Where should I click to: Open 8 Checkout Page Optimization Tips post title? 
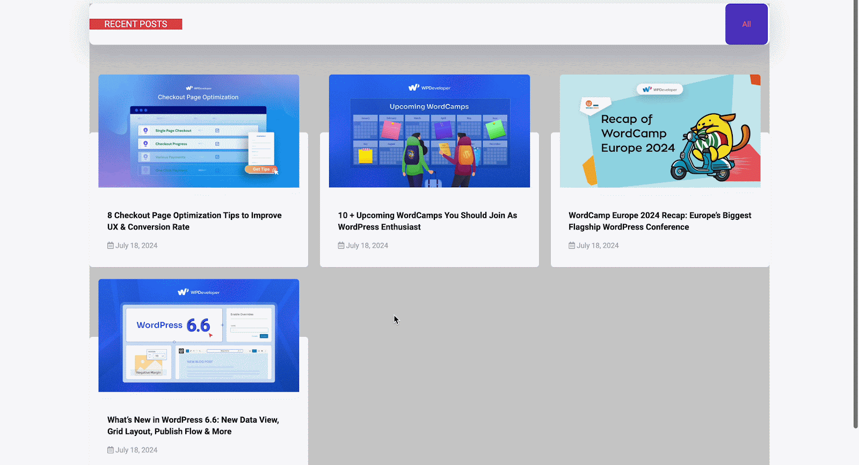pos(194,221)
